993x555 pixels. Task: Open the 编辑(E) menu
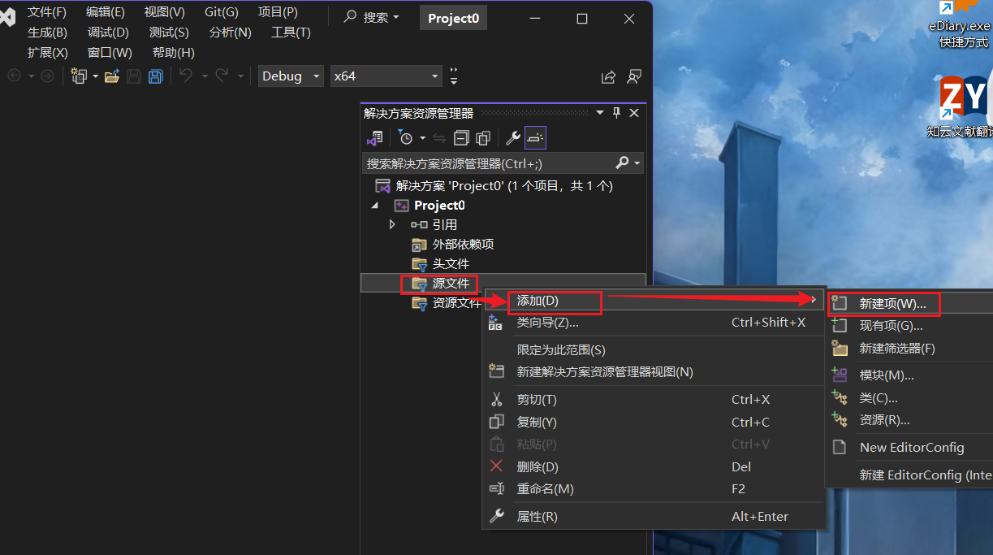(x=106, y=12)
